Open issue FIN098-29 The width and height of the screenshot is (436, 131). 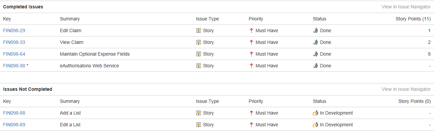[x=14, y=30]
